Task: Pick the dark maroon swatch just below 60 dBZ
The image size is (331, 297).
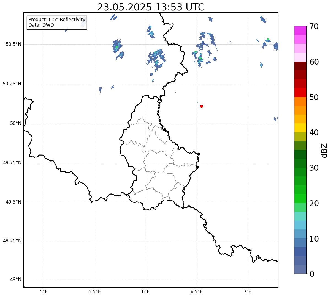Action: coord(300,66)
